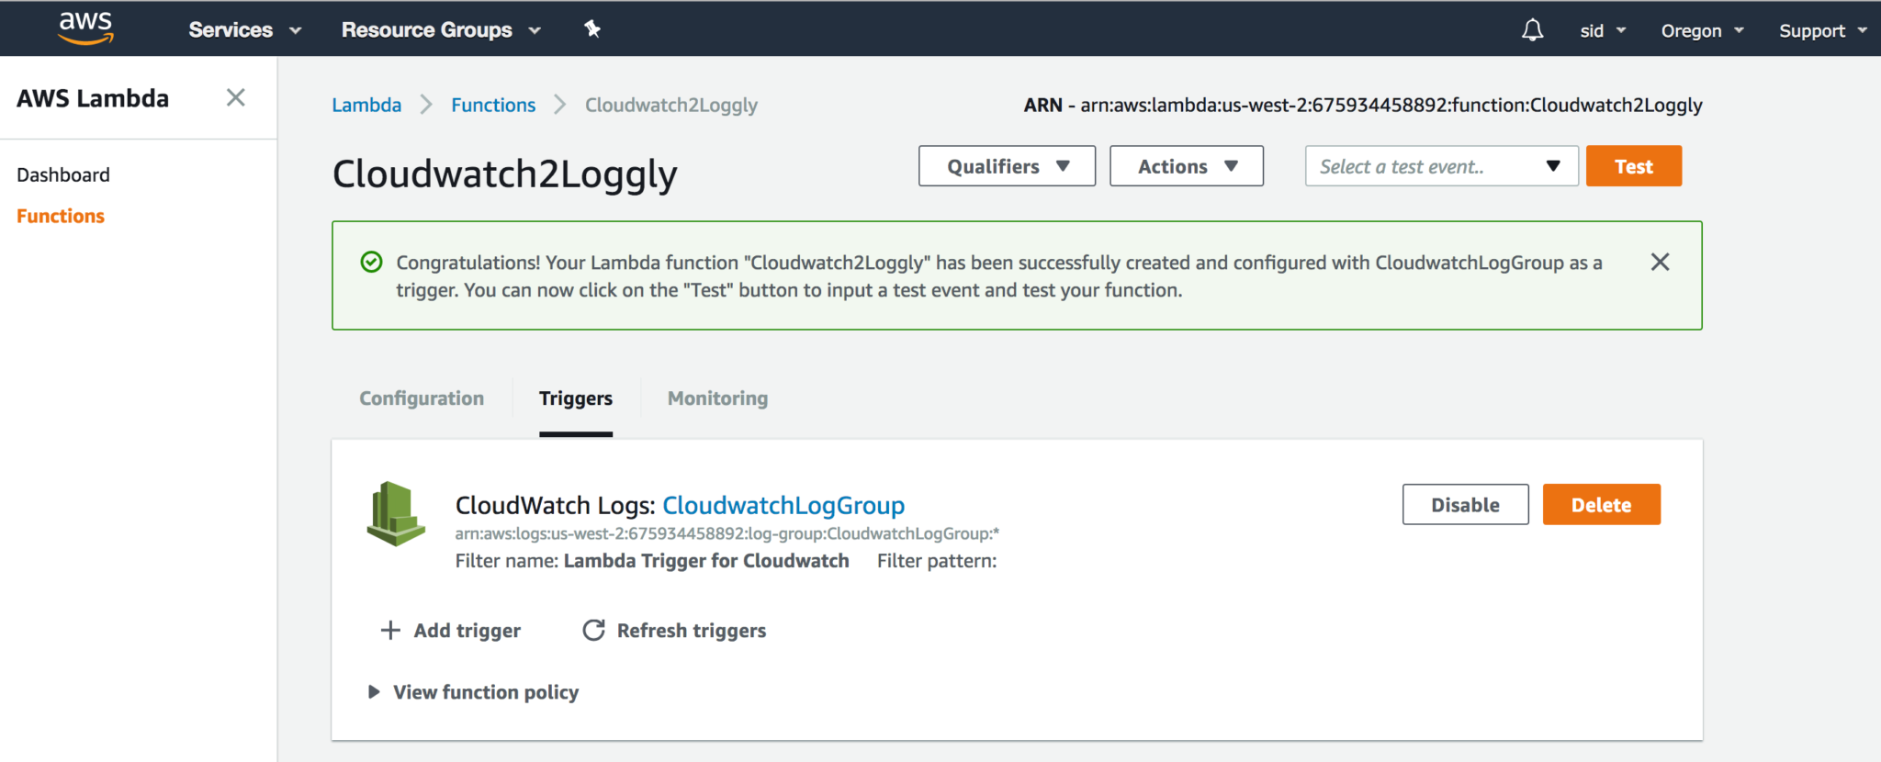Screen dimensions: 1881x762
Task: Open the Functions breadcrumb link
Action: [493, 105]
